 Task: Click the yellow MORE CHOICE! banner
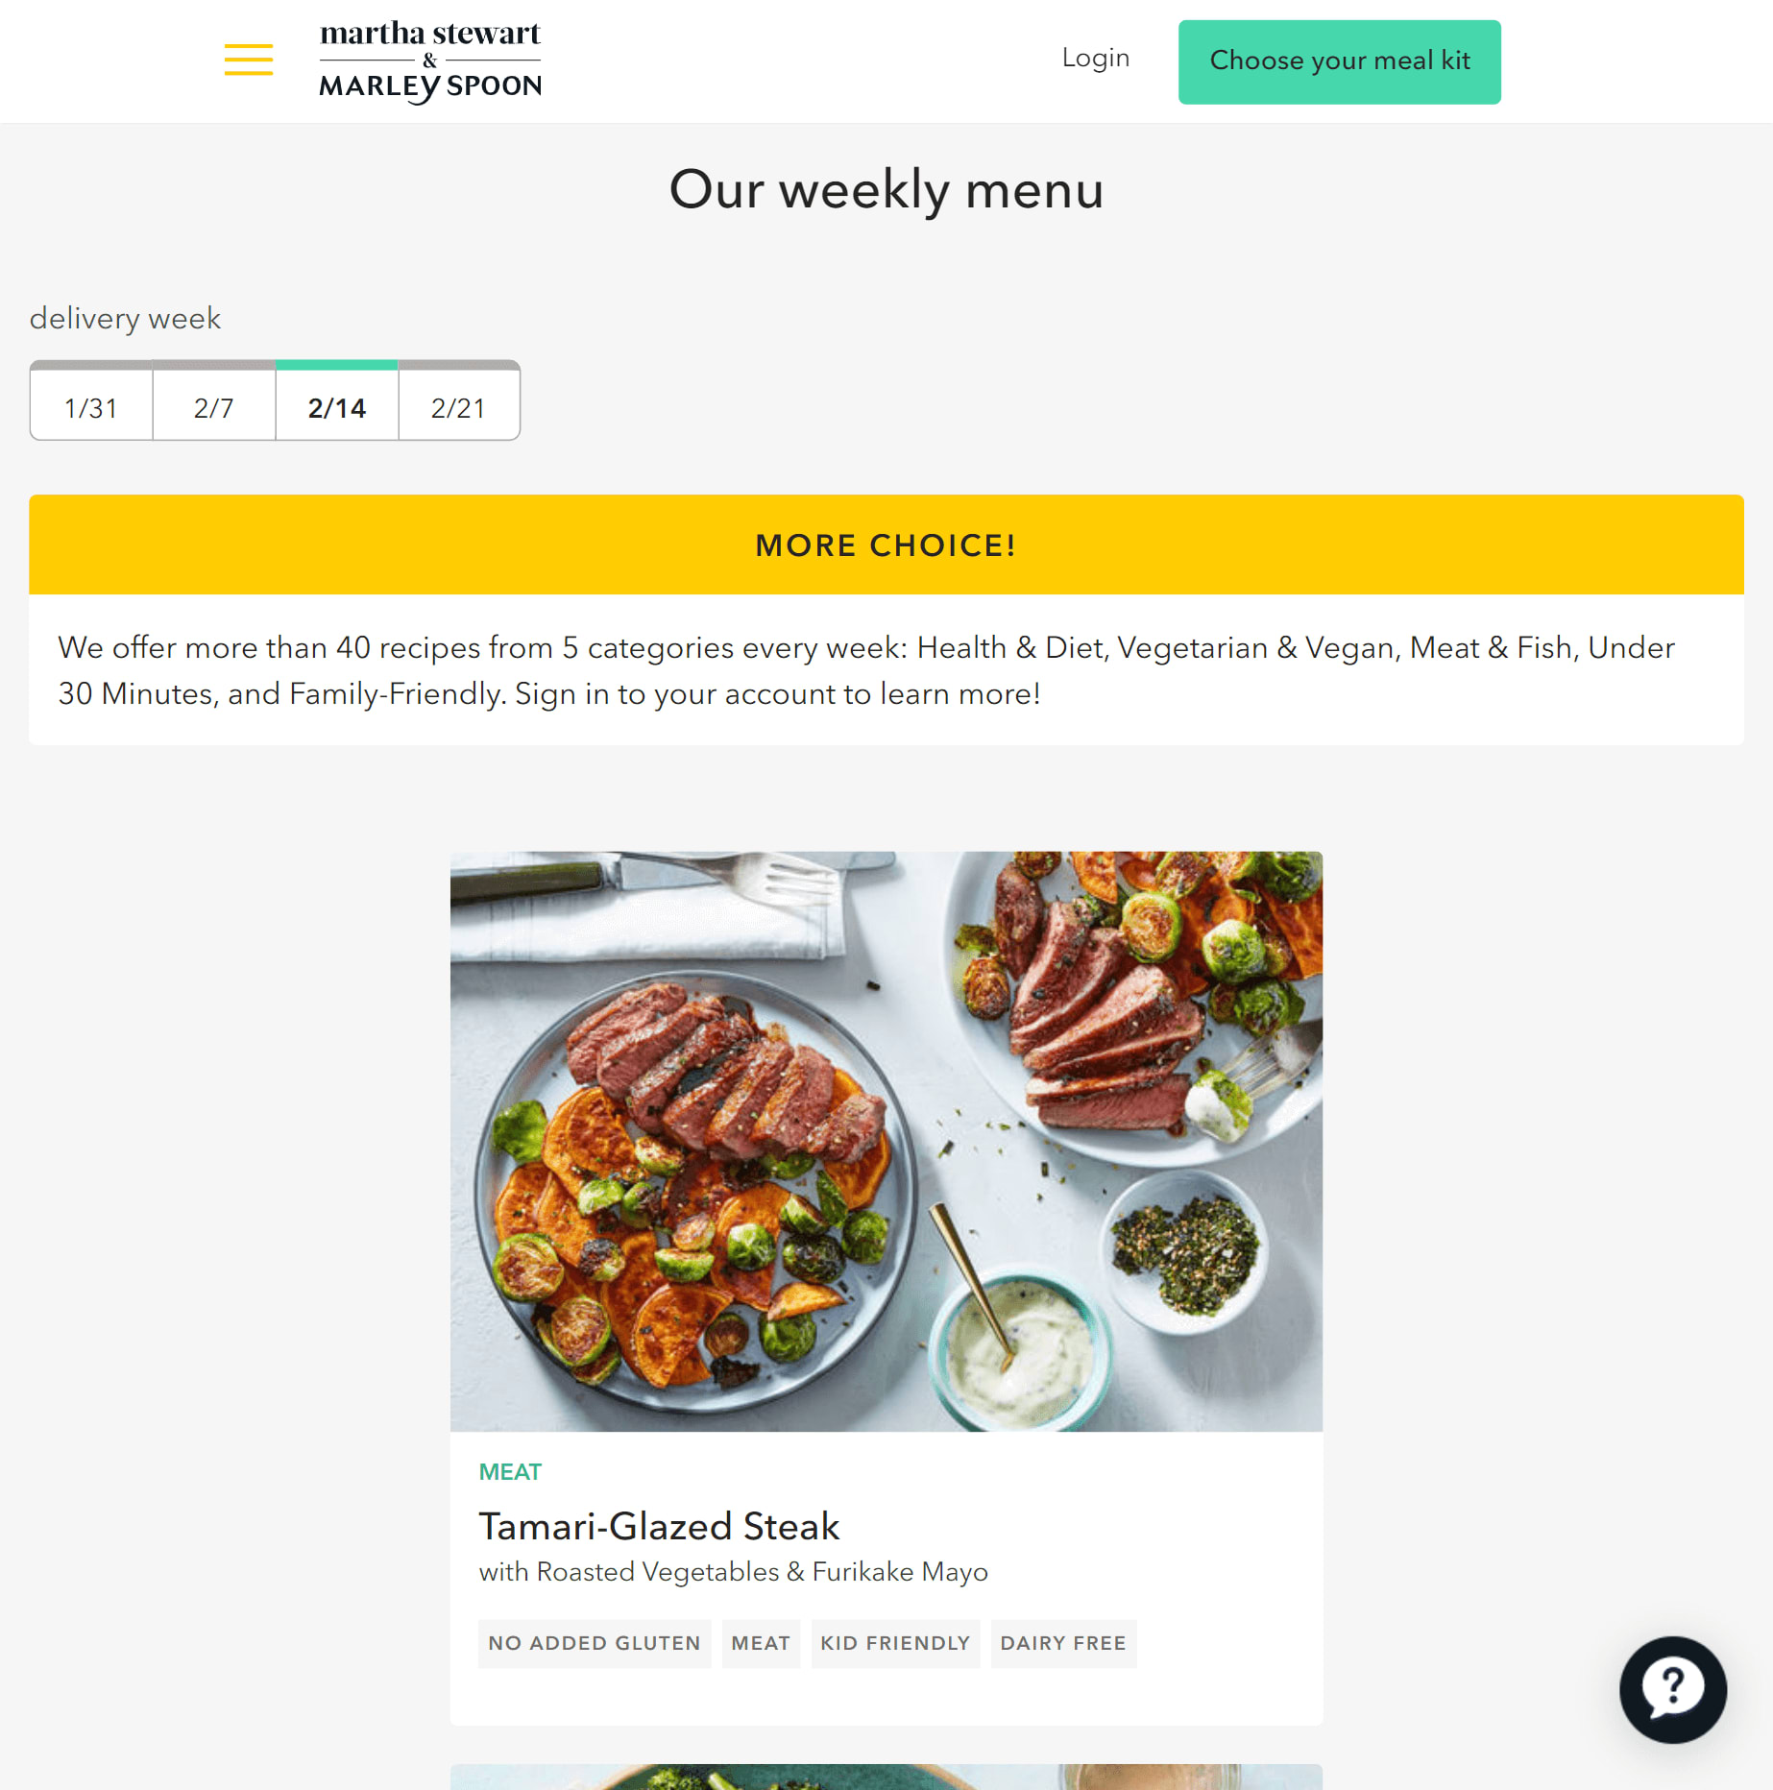[x=886, y=544]
